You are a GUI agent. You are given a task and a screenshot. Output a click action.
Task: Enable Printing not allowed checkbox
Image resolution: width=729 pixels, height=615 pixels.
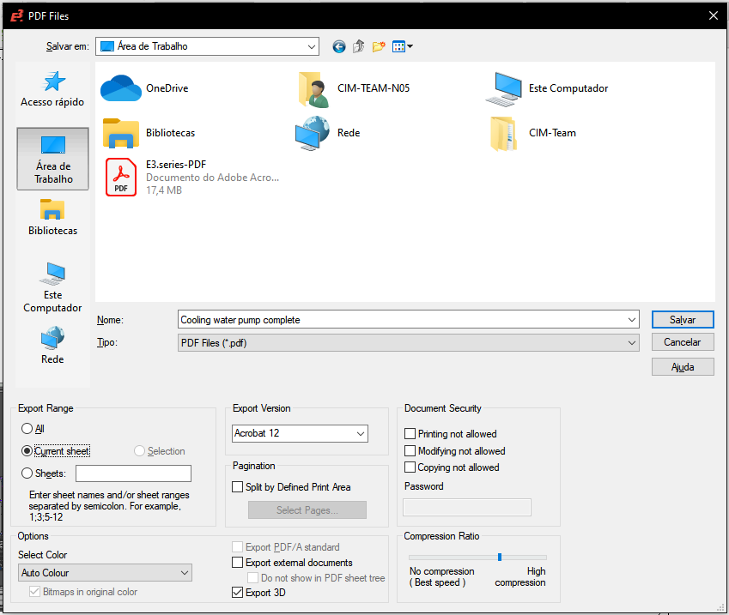click(410, 434)
